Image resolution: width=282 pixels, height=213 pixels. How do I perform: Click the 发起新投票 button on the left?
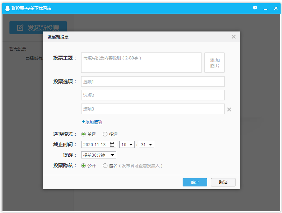point(38,28)
